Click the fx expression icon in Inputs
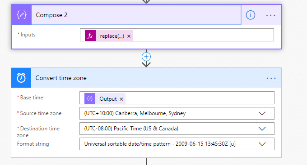307x165 pixels. pyautogui.click(x=90, y=36)
